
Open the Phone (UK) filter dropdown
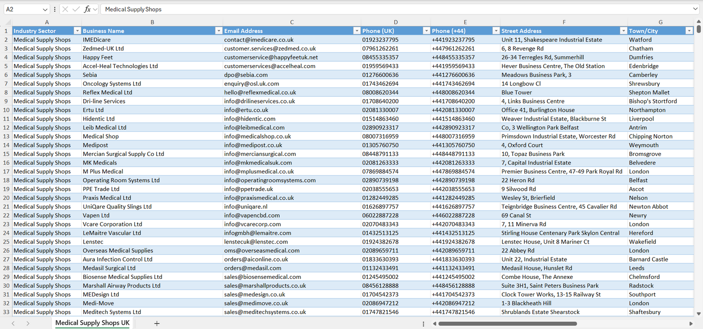[426, 31]
